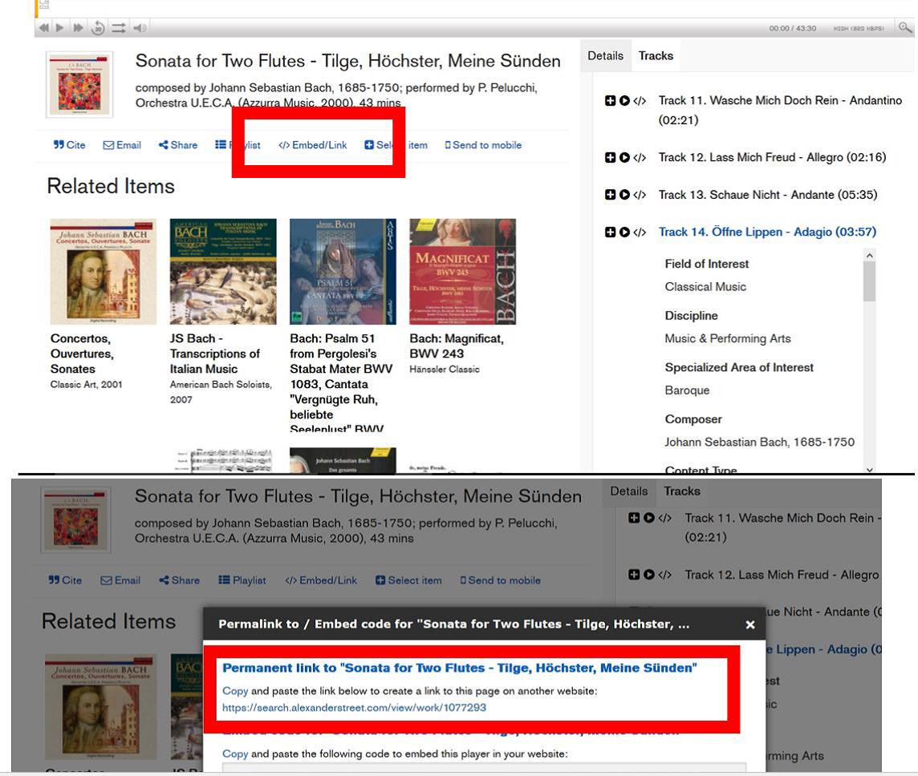
Task: Add Track 13 Schaue Nicht with plus icon
Action: point(610,195)
